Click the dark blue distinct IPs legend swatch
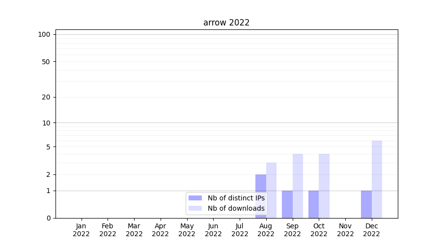This screenshot has width=442, height=245. point(195,198)
